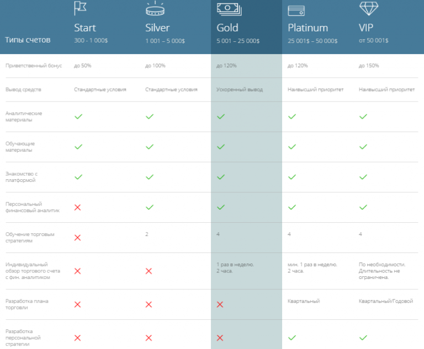Click Silver's green check for Аналитические материалы

150,117
